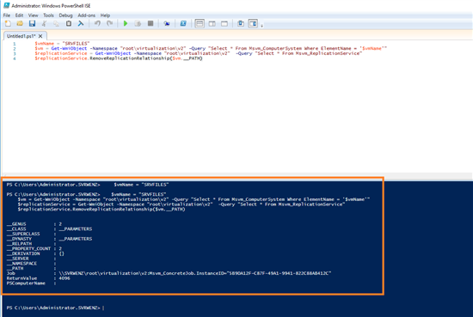Open the View menu

click(34, 15)
